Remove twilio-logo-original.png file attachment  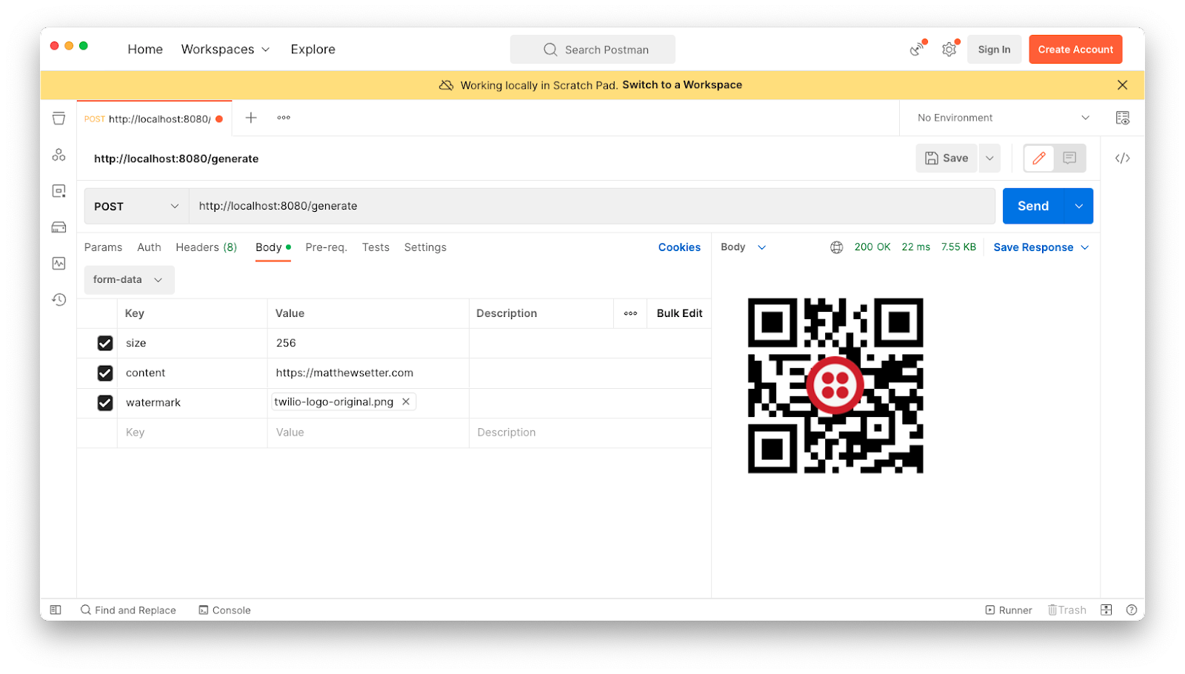[x=406, y=401]
